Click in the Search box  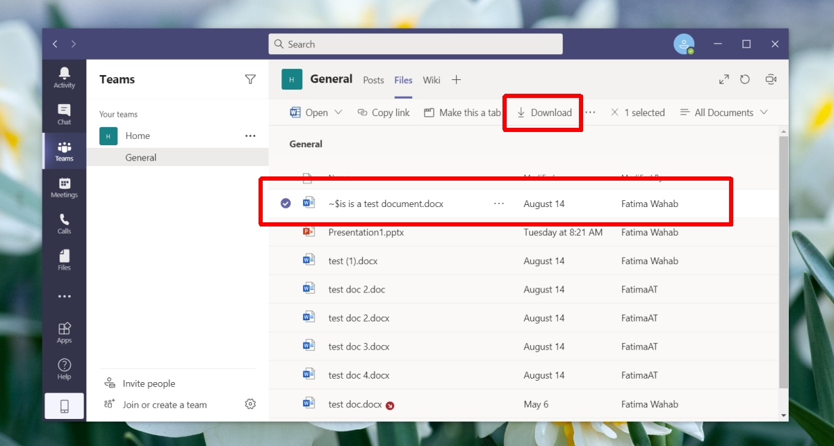coord(416,44)
